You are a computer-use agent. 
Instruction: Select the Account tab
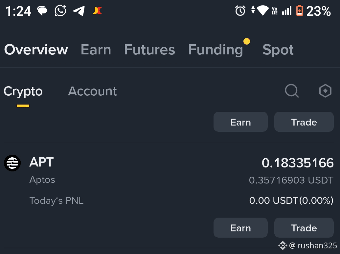92,91
